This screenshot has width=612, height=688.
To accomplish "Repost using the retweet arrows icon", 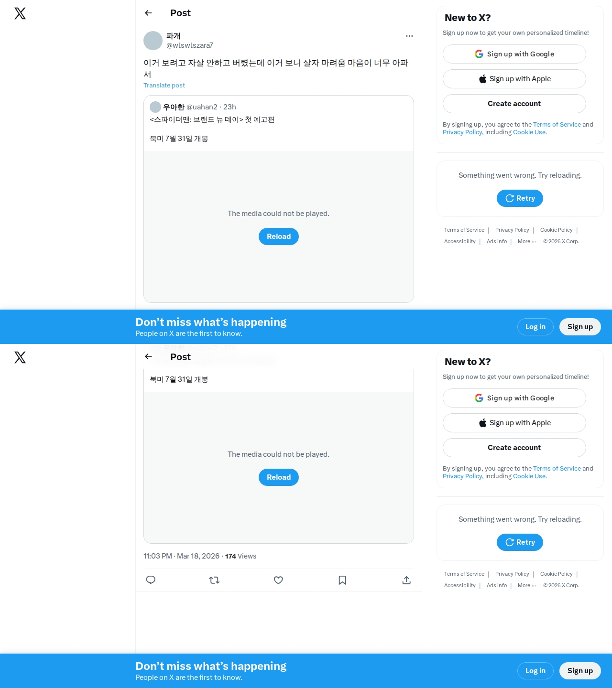I will tap(214, 580).
